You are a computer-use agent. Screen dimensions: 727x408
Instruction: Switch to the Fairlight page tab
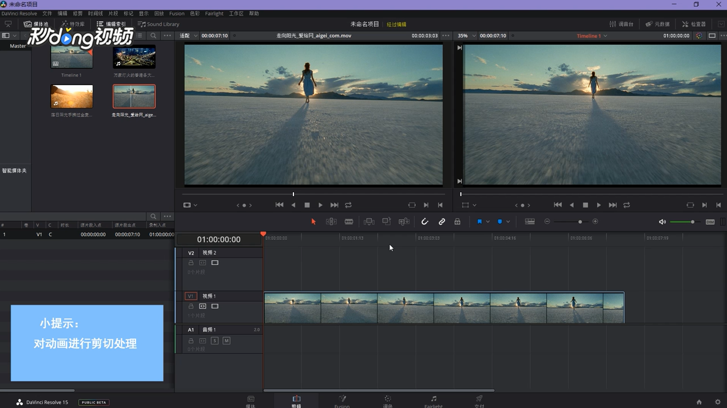[x=433, y=401]
